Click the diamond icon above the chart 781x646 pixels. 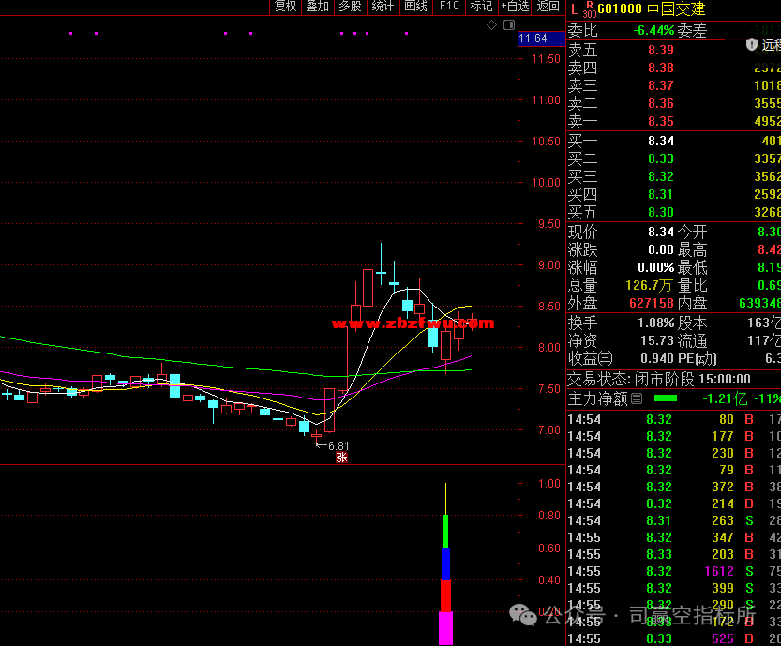(491, 25)
